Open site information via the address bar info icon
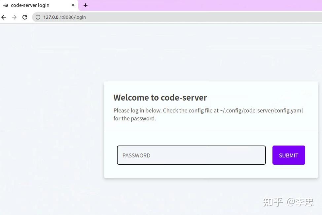Viewport: 322px width, 215px height. (x=38, y=17)
